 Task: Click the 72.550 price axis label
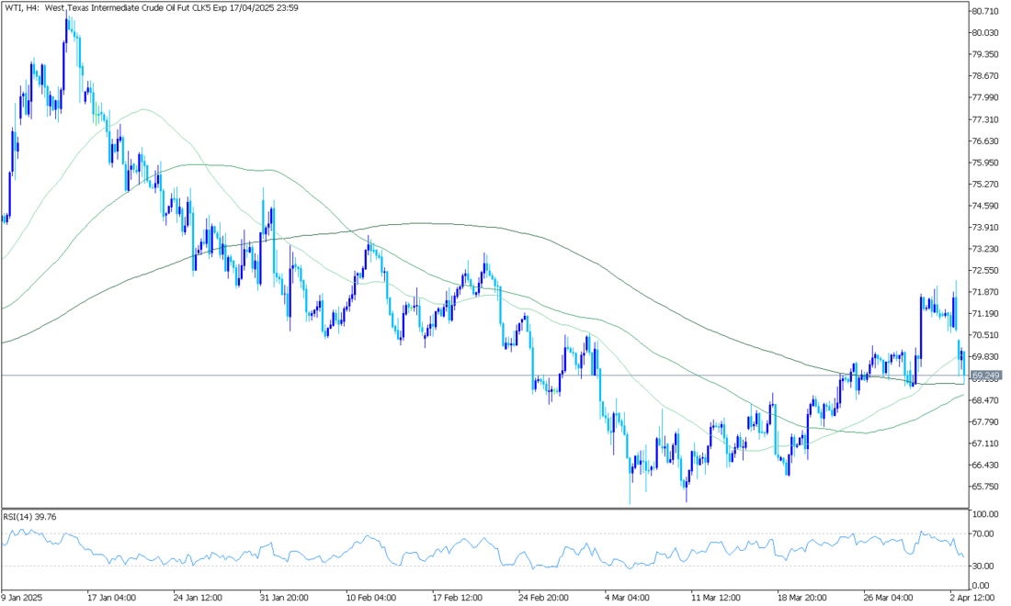pyautogui.click(x=986, y=271)
